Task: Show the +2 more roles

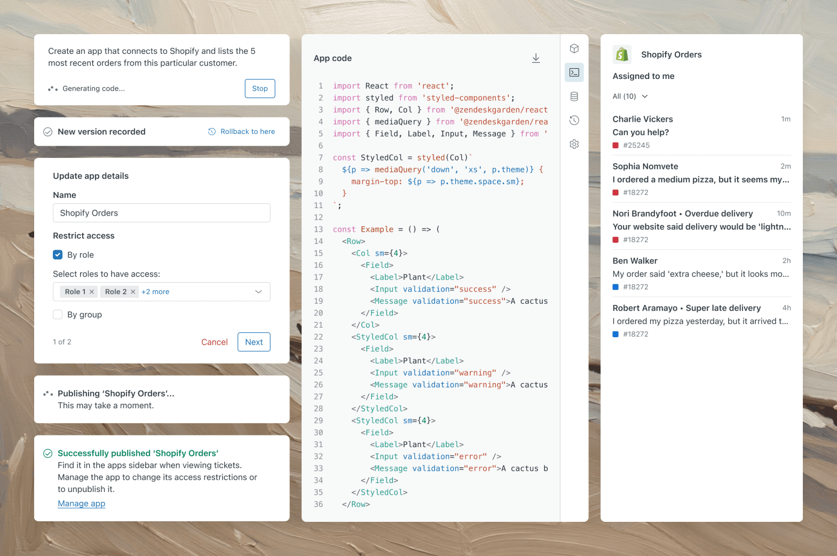Action: pyautogui.click(x=155, y=292)
